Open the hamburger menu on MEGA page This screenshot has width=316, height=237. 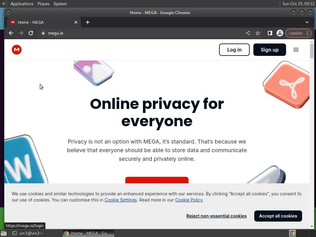(296, 50)
